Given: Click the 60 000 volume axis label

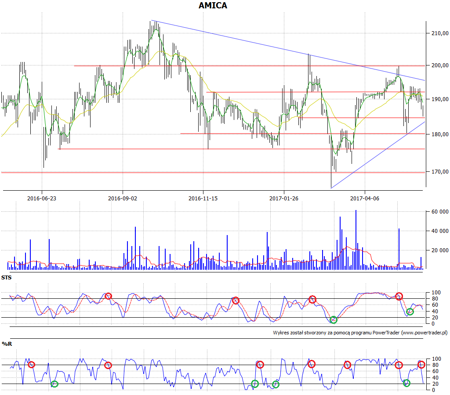Looking at the screenshot, I should point(439,212).
